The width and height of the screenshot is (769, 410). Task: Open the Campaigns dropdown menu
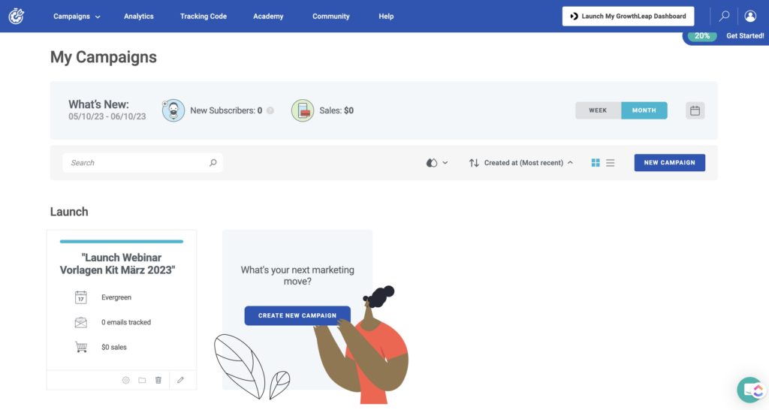tap(77, 17)
